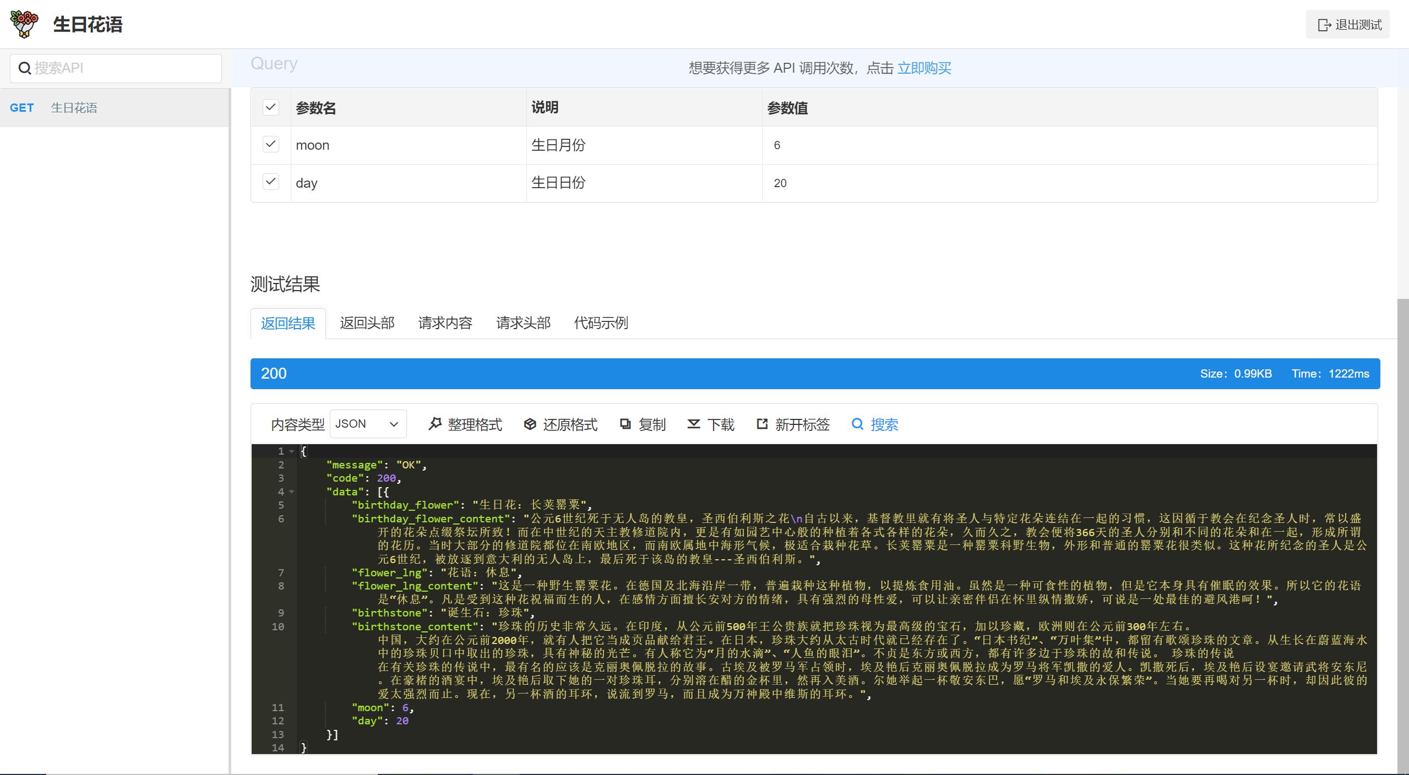This screenshot has height=775, width=1409.
Task: Open the 代码示例 tab
Action: 601,323
